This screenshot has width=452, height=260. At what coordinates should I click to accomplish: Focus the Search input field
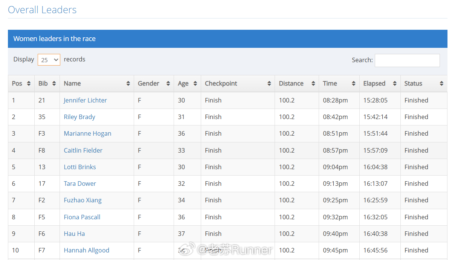407,60
